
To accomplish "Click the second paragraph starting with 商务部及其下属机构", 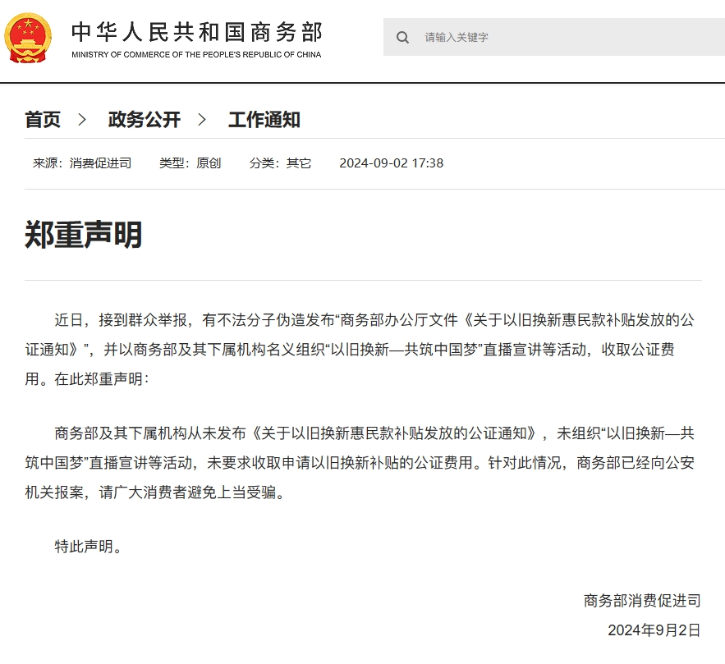I will click(361, 464).
